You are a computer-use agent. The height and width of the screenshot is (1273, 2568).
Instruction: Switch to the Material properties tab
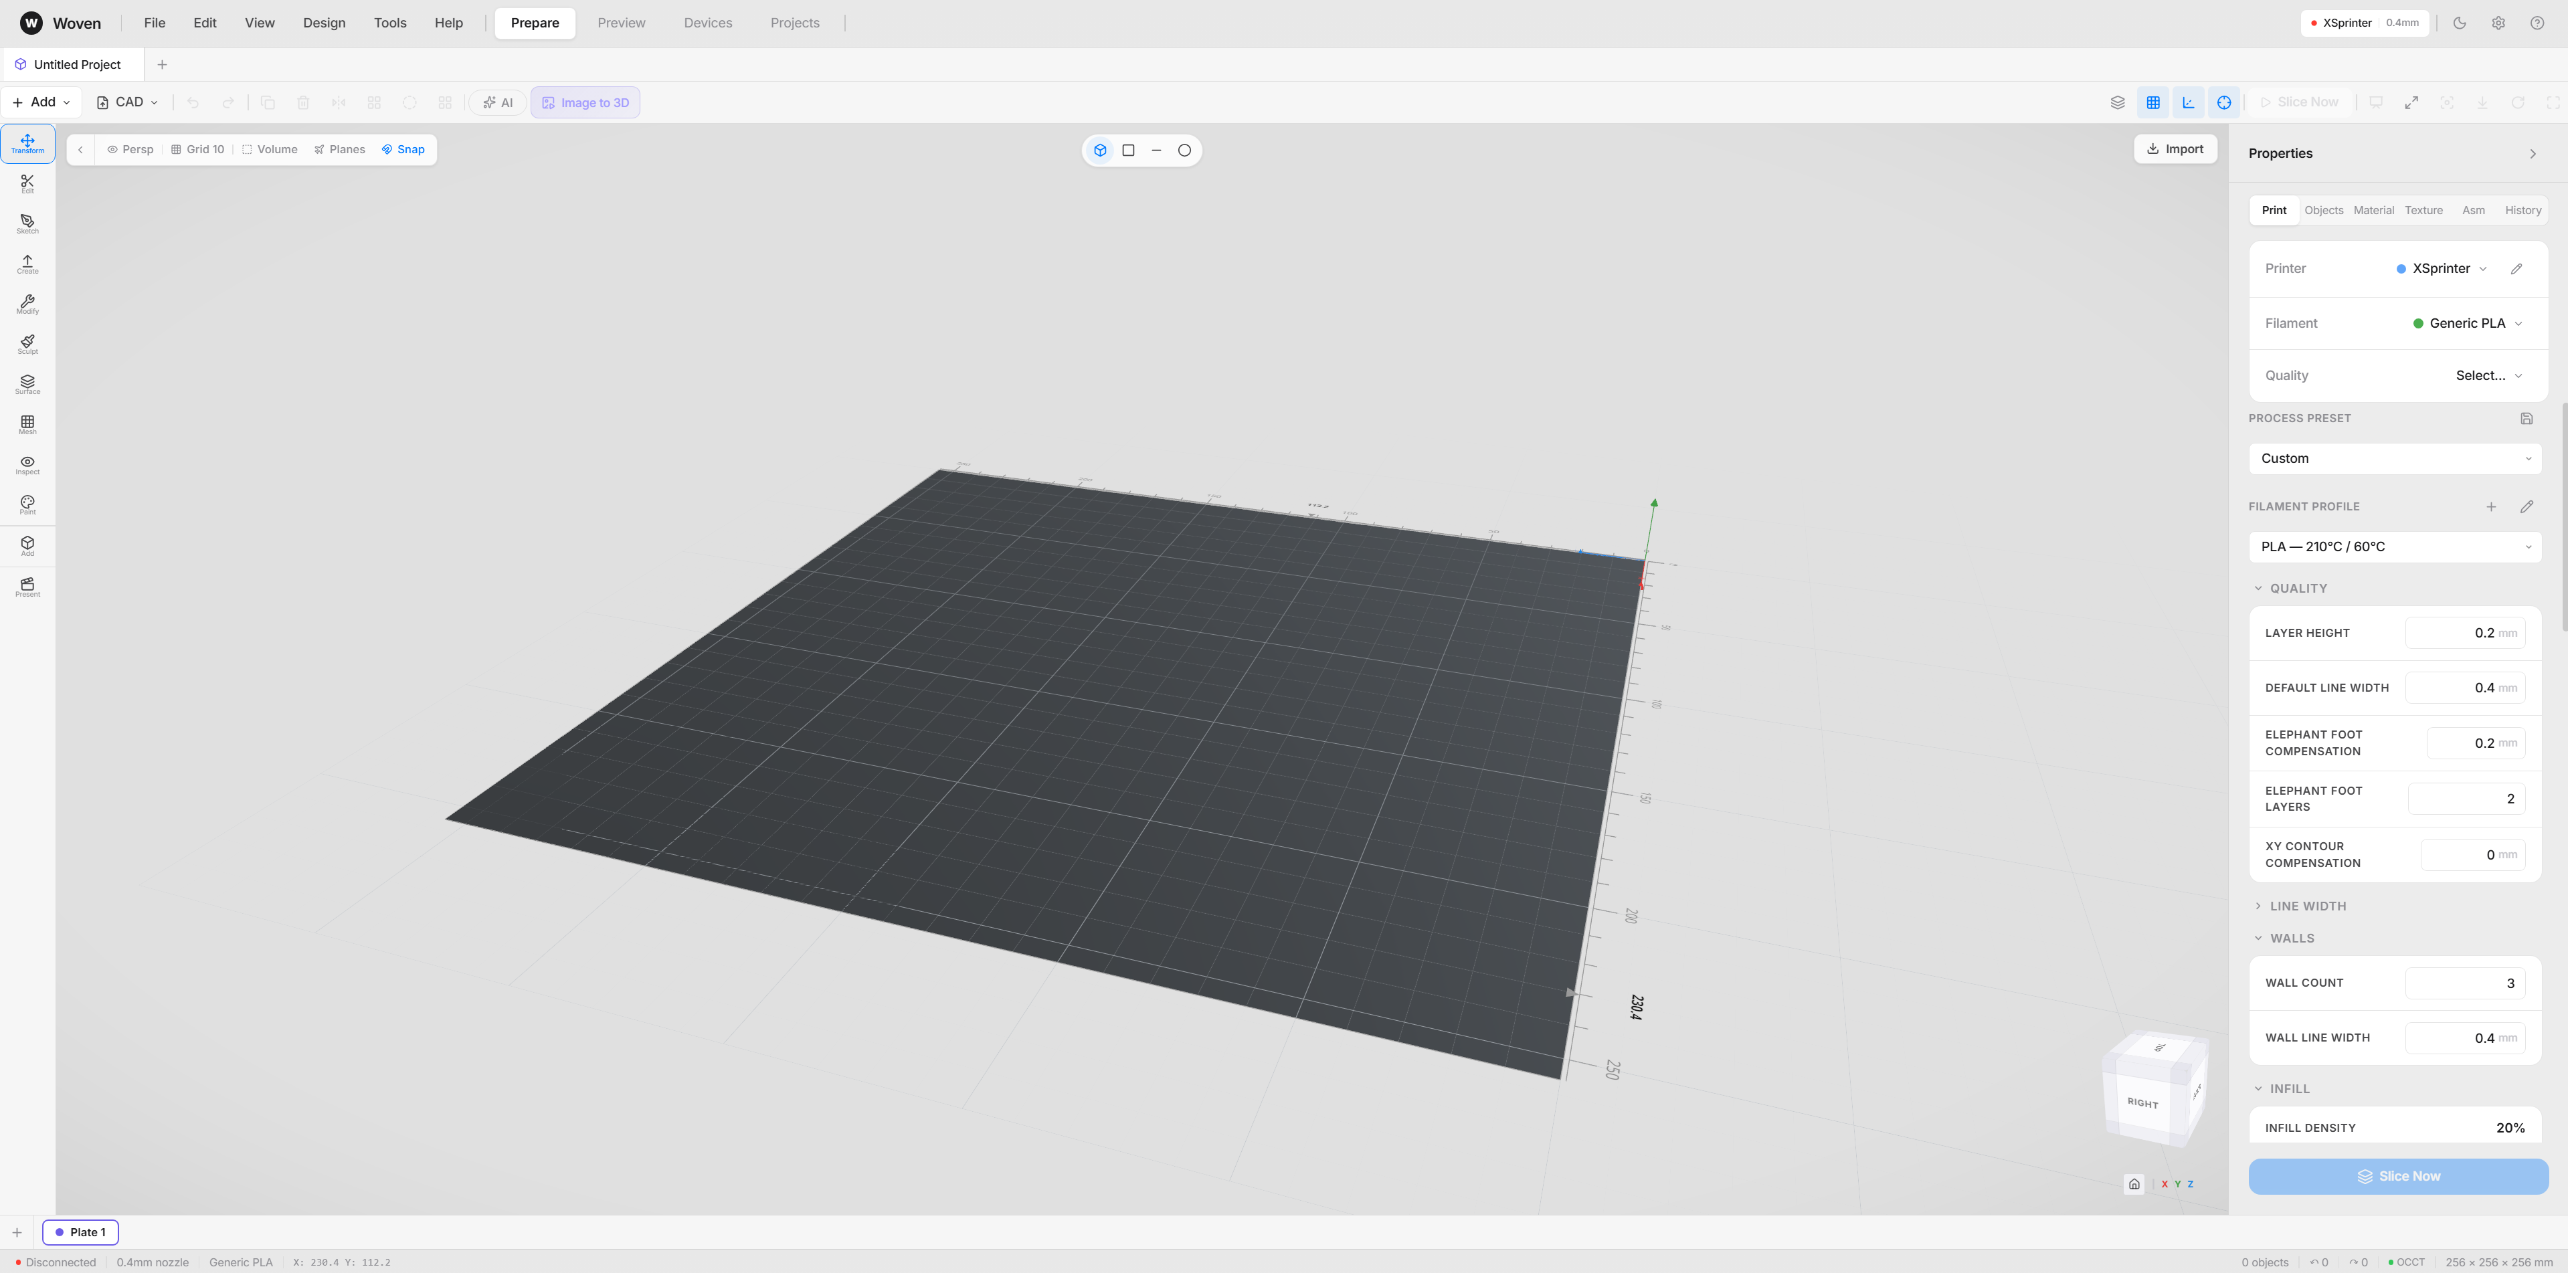[2373, 209]
